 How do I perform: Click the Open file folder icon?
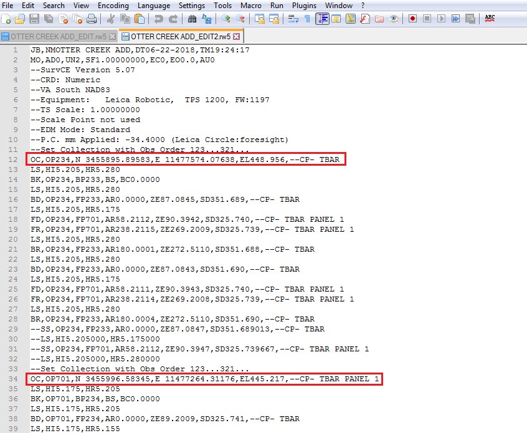(20, 19)
